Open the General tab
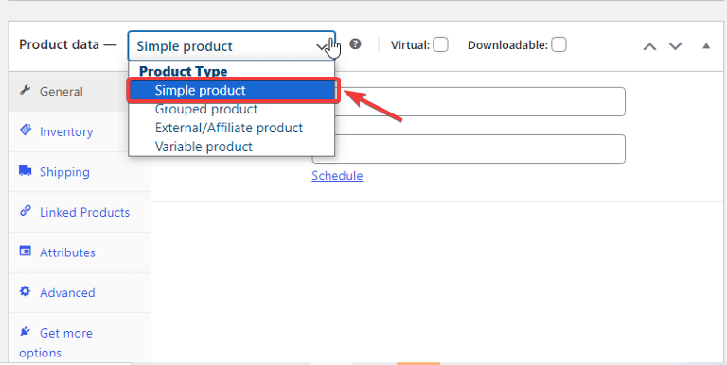 [x=80, y=91]
